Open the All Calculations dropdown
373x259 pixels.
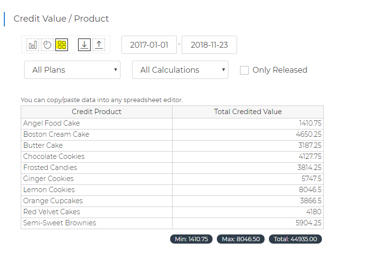coord(180,70)
